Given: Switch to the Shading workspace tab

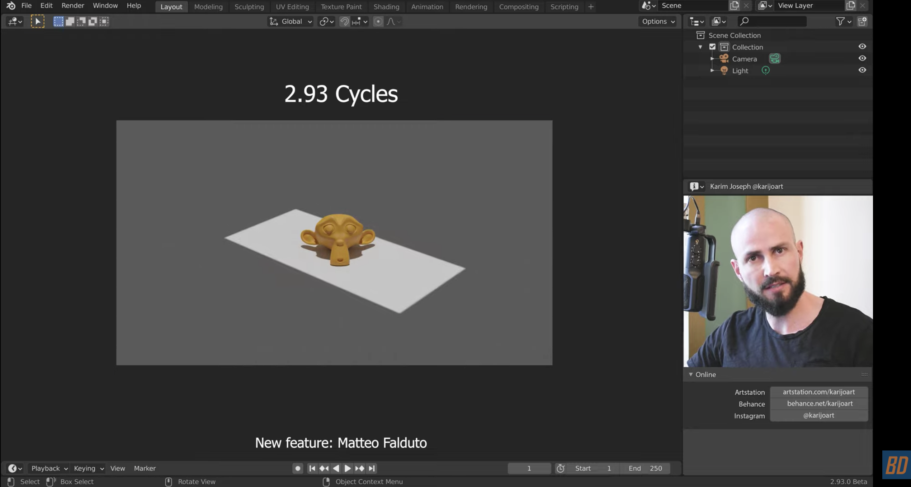Looking at the screenshot, I should 386,7.
